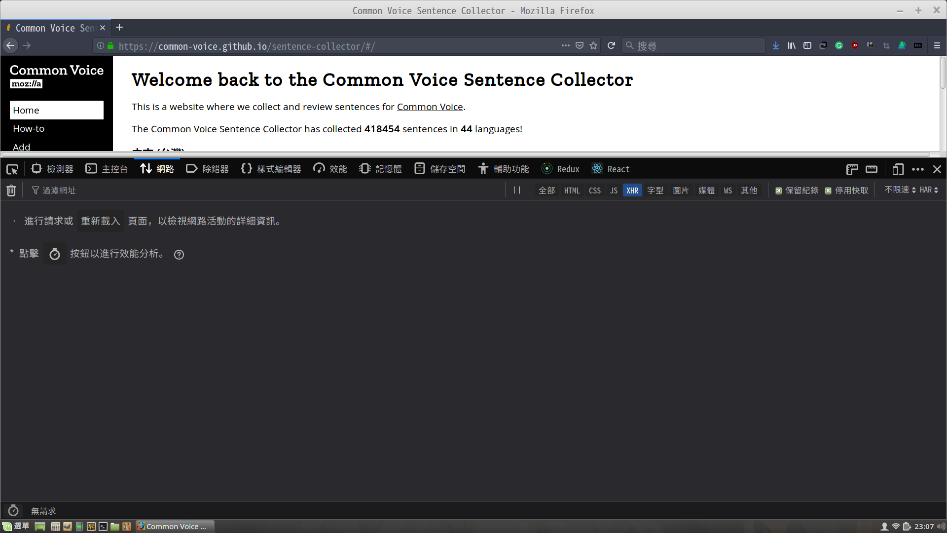
Task: Toggle the WS websocket filter
Action: click(728, 190)
